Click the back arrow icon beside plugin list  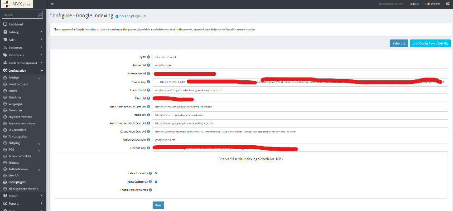point(117,16)
